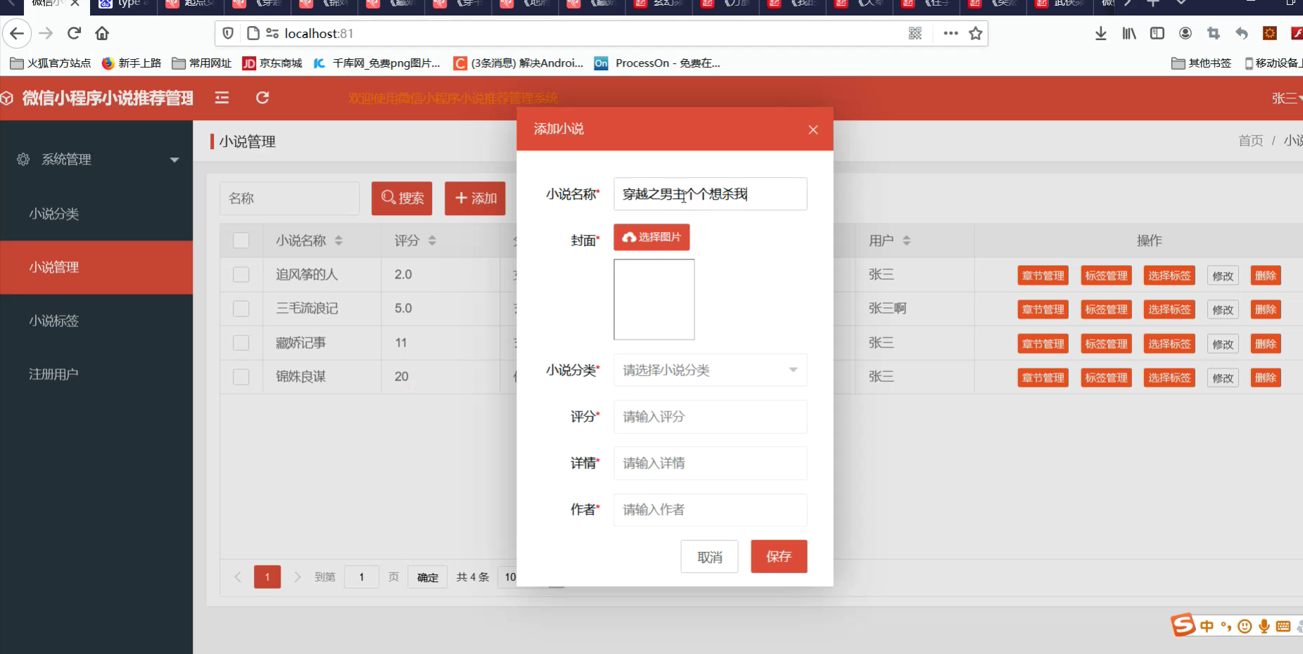The height and width of the screenshot is (654, 1303).
Task: Click the header refresh icon
Action: pyautogui.click(x=262, y=98)
